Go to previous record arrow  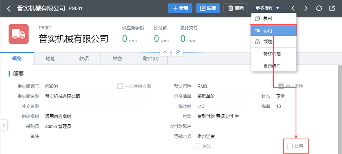pyautogui.click(x=293, y=8)
